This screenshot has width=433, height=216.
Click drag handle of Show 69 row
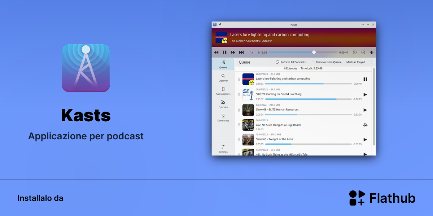[x=239, y=140]
